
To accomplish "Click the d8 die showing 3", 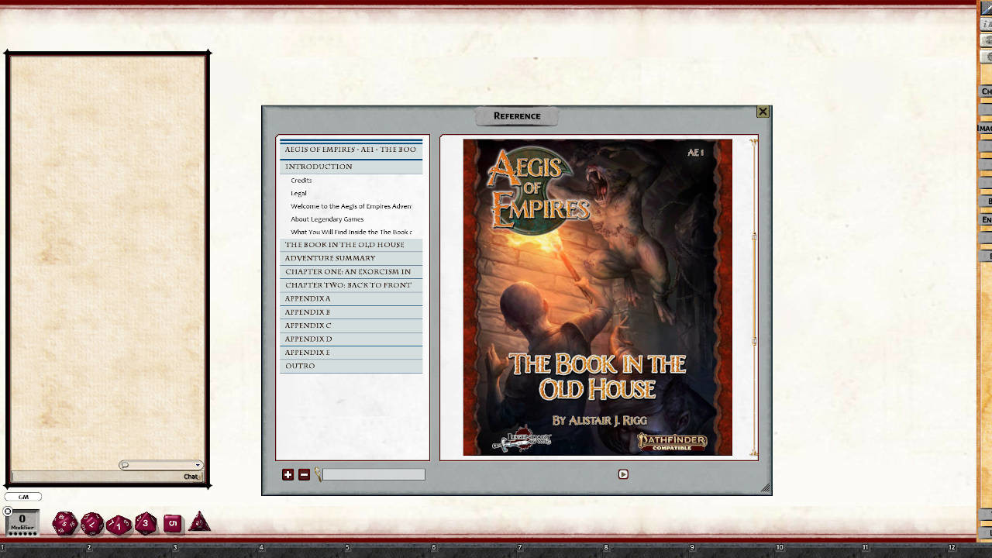I will point(146,524).
